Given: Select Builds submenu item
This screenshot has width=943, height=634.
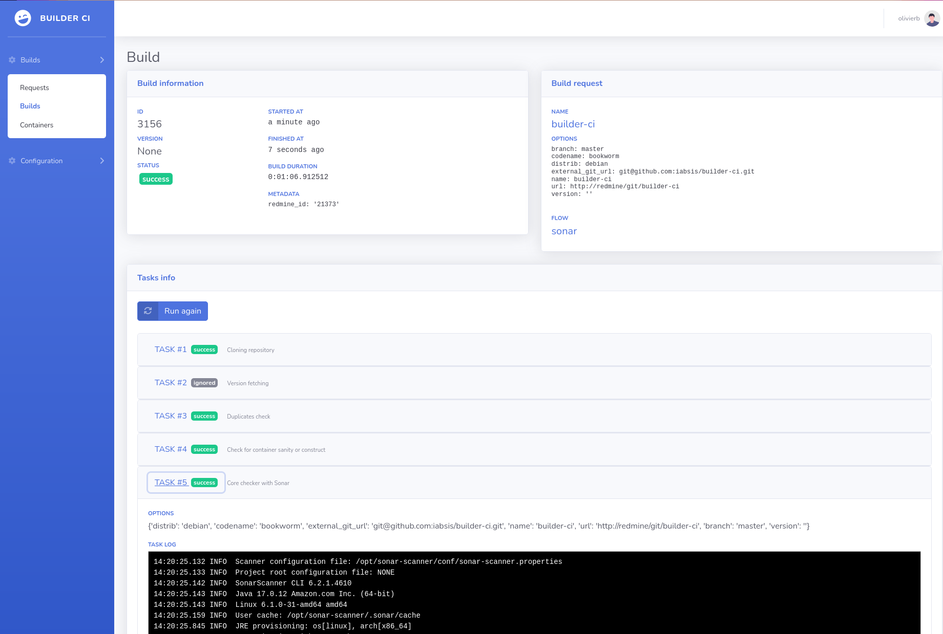Looking at the screenshot, I should click(30, 106).
